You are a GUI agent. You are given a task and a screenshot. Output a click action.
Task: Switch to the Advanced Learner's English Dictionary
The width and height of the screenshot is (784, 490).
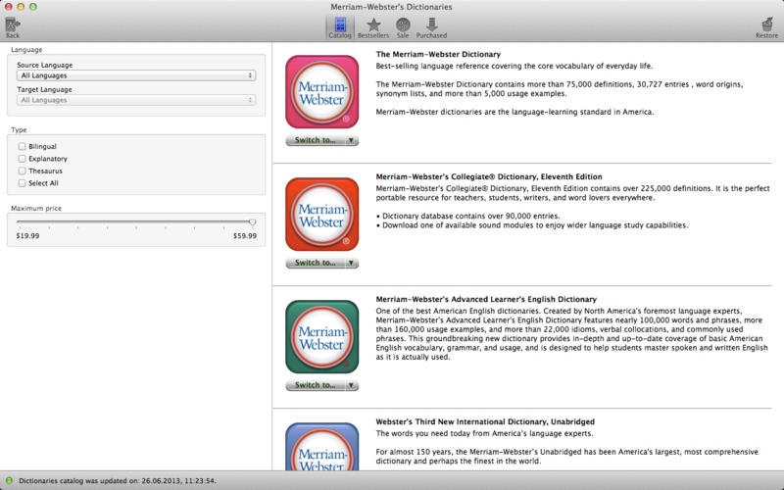tap(315, 385)
